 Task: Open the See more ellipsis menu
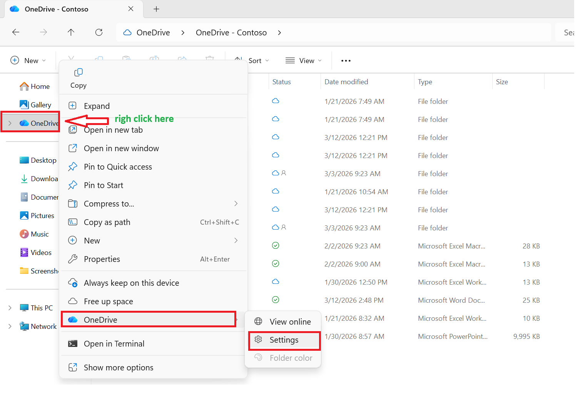(x=346, y=61)
